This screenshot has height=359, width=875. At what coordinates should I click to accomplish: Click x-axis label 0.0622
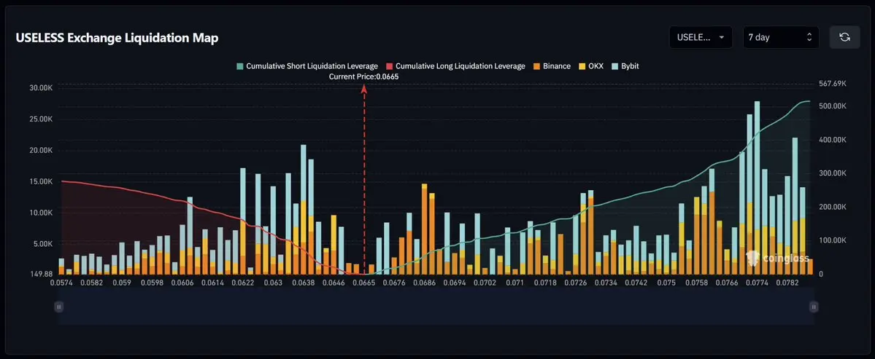pyautogui.click(x=243, y=283)
